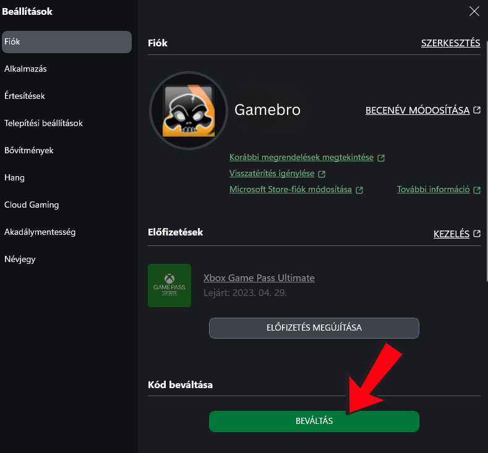
Task: Open the További információ link
Action: tap(433, 189)
